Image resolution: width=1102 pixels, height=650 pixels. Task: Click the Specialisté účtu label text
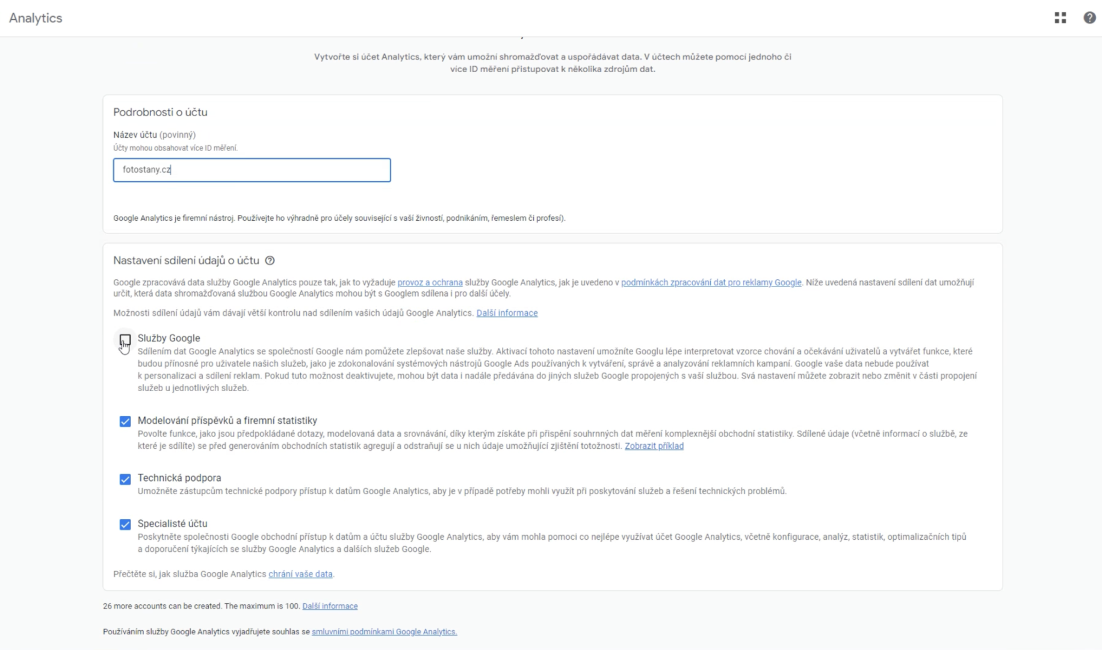172,524
